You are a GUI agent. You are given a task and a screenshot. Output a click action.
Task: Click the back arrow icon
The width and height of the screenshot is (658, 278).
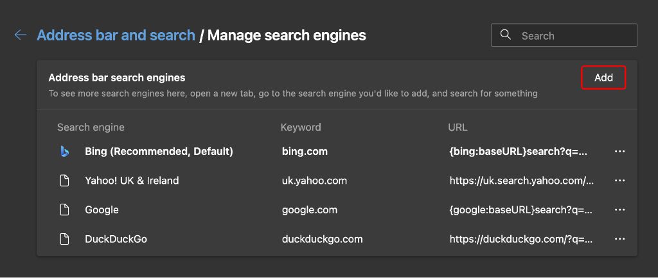21,35
